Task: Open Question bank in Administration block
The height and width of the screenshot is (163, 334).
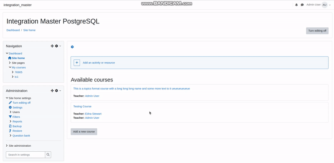Action: coord(21,135)
